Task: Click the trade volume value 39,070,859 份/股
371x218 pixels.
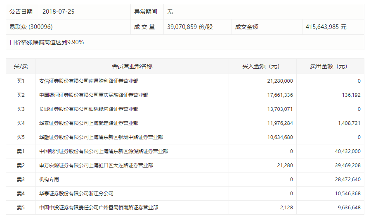Action: (190, 27)
